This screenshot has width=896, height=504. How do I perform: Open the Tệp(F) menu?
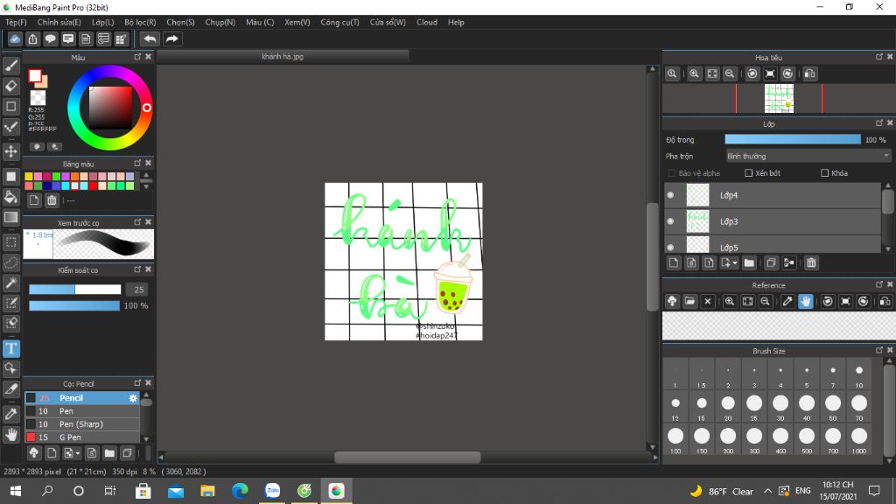16,22
